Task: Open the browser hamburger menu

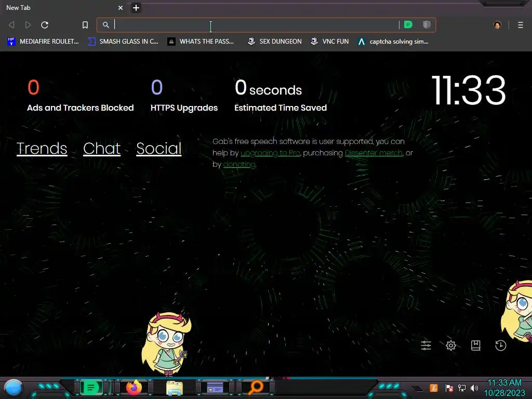Action: 521,25
